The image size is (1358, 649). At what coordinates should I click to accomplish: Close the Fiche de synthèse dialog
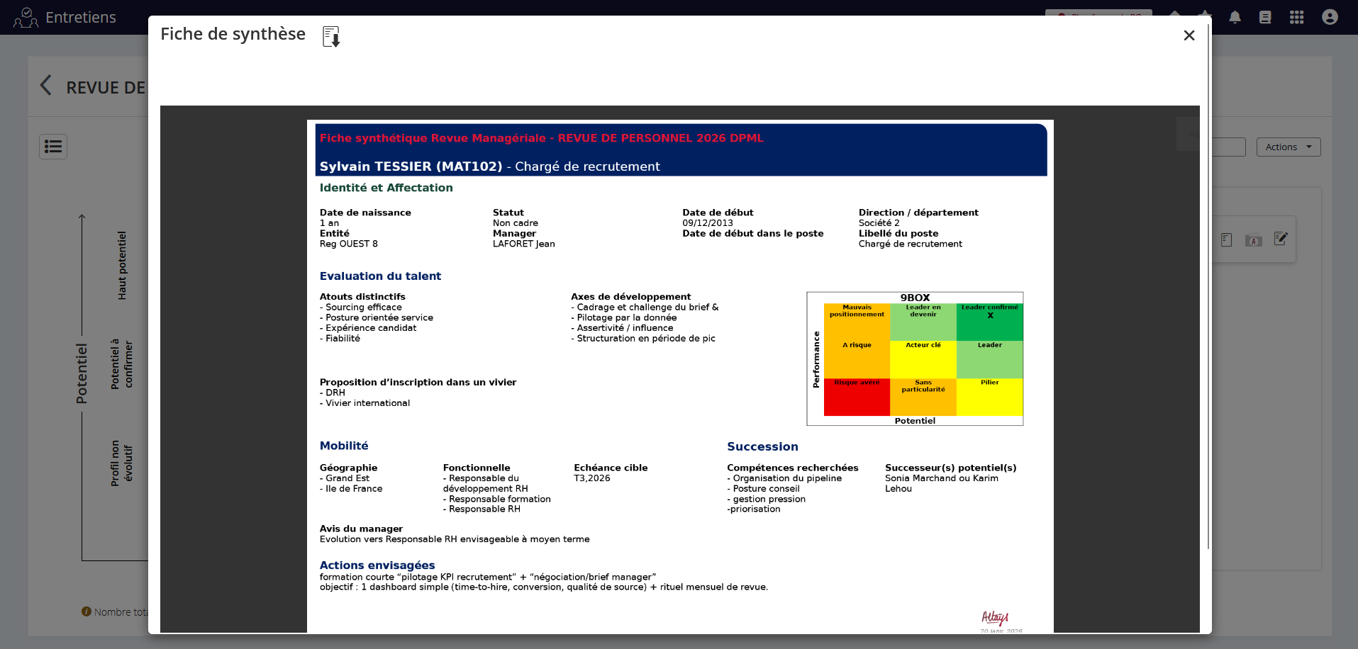[1189, 35]
